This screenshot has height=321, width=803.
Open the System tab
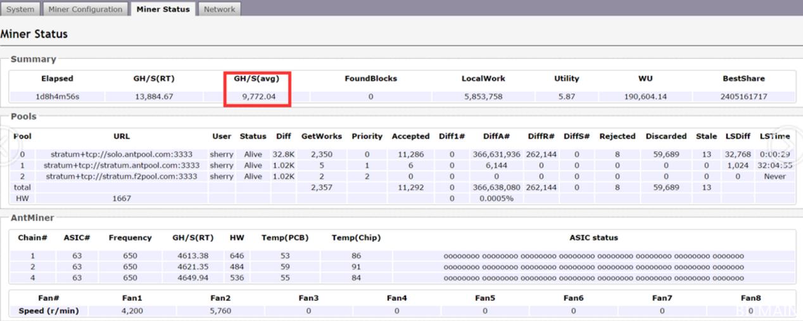coord(20,9)
